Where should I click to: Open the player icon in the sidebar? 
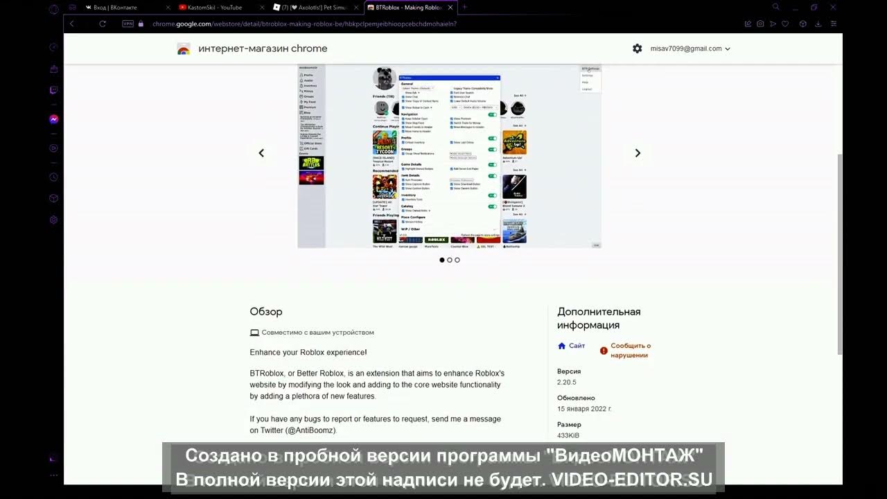[53, 148]
